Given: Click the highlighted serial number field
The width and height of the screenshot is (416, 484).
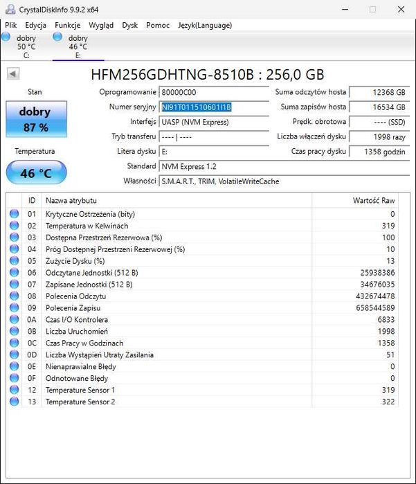Looking at the screenshot, I should pyautogui.click(x=214, y=107).
